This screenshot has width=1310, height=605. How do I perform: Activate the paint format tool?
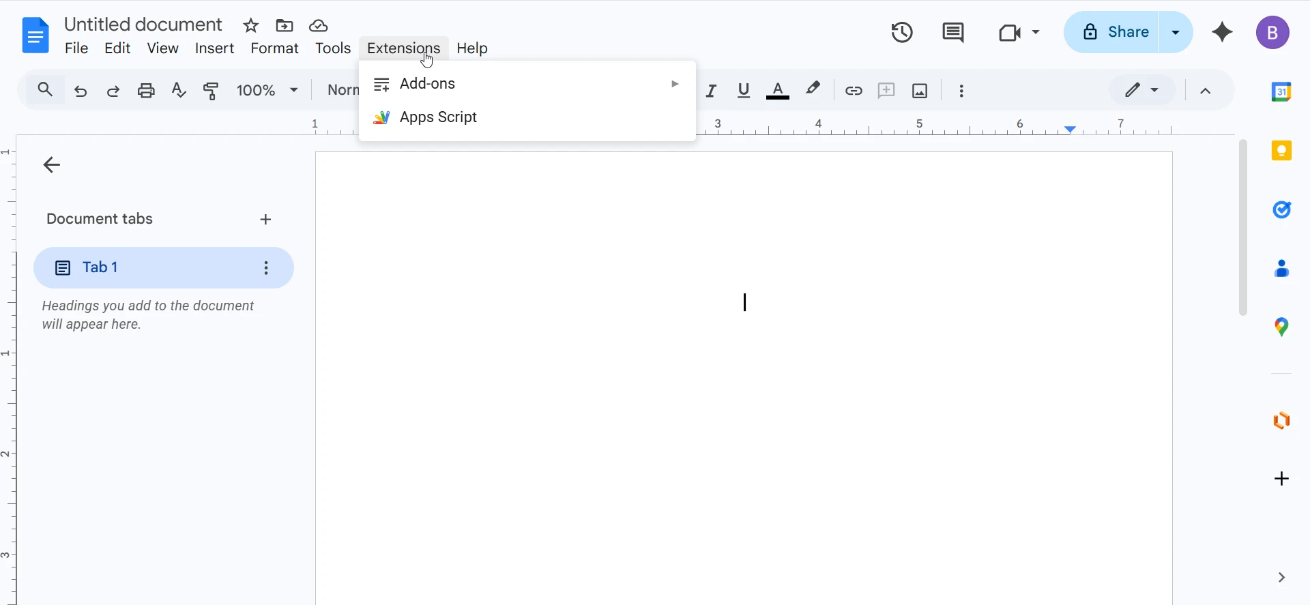tap(212, 91)
